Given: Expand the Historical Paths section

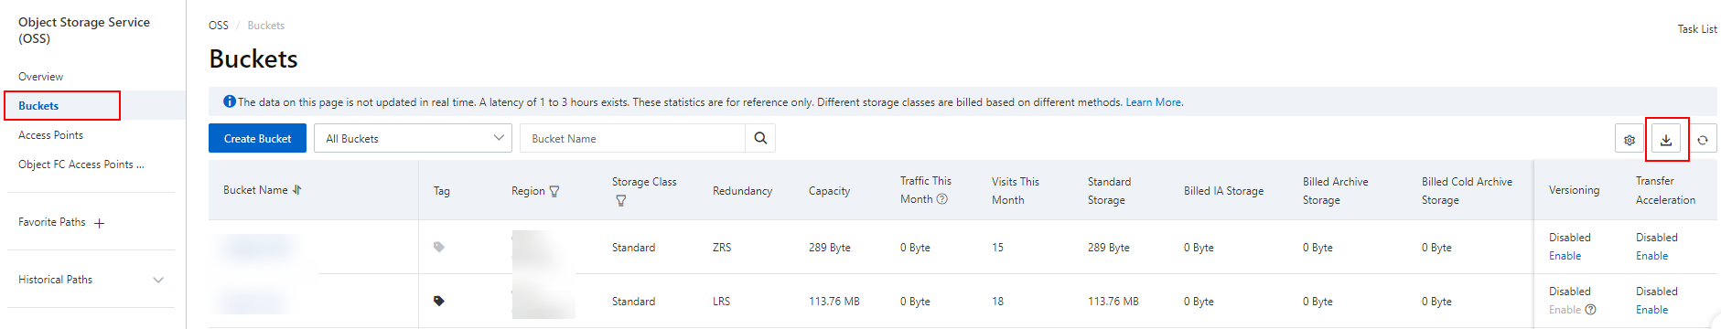Looking at the screenshot, I should click(x=158, y=280).
